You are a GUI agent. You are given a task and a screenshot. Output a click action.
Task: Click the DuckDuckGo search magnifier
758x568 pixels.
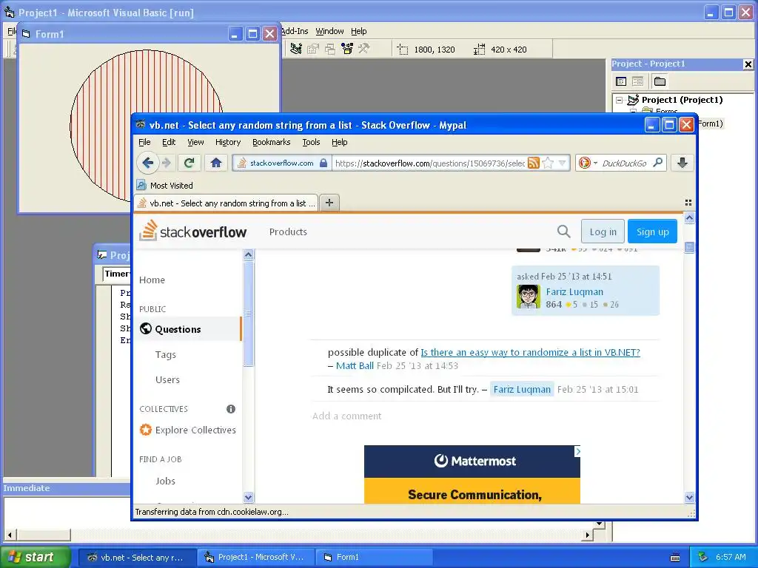click(657, 163)
